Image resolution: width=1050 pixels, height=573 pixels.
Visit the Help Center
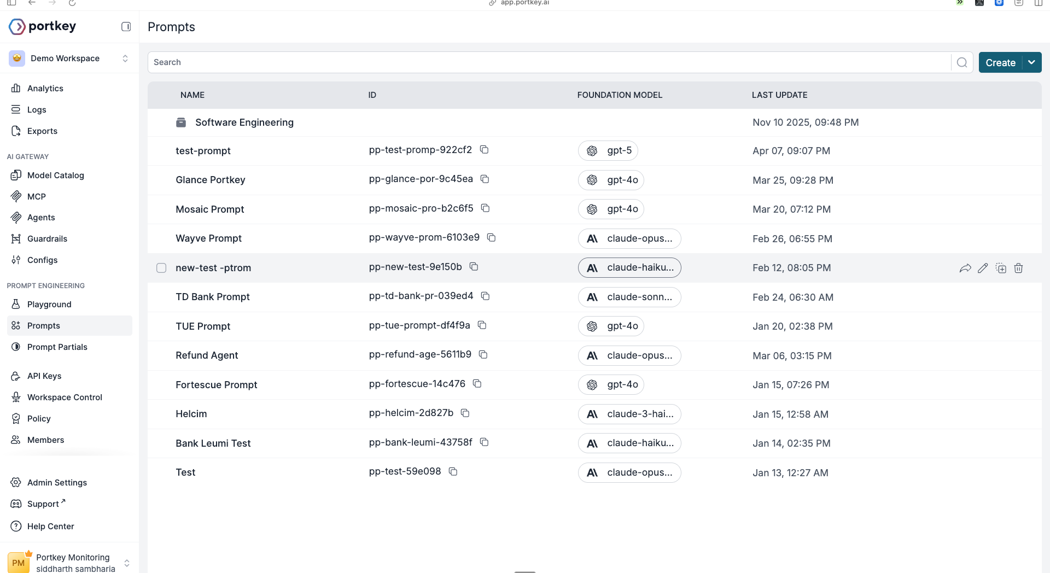click(50, 527)
